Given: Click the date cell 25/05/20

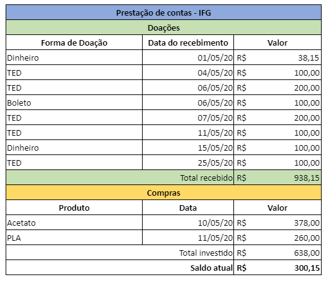Looking at the screenshot, I should 188,163.
